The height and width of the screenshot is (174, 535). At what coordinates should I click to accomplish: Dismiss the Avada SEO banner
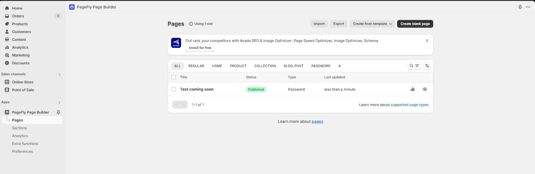(427, 40)
